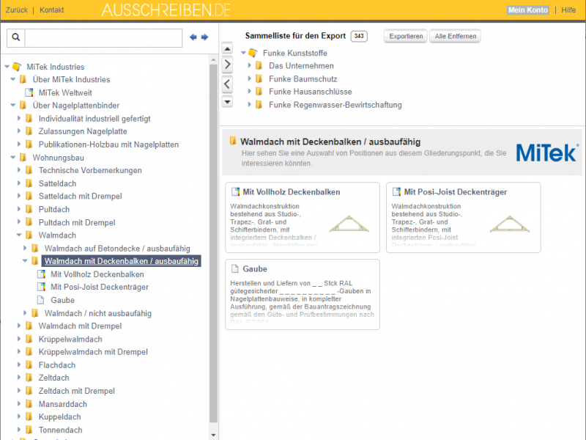Screen dimensions: 586x440
Task: Collapse the Walmdach folder
Action: [19, 235]
